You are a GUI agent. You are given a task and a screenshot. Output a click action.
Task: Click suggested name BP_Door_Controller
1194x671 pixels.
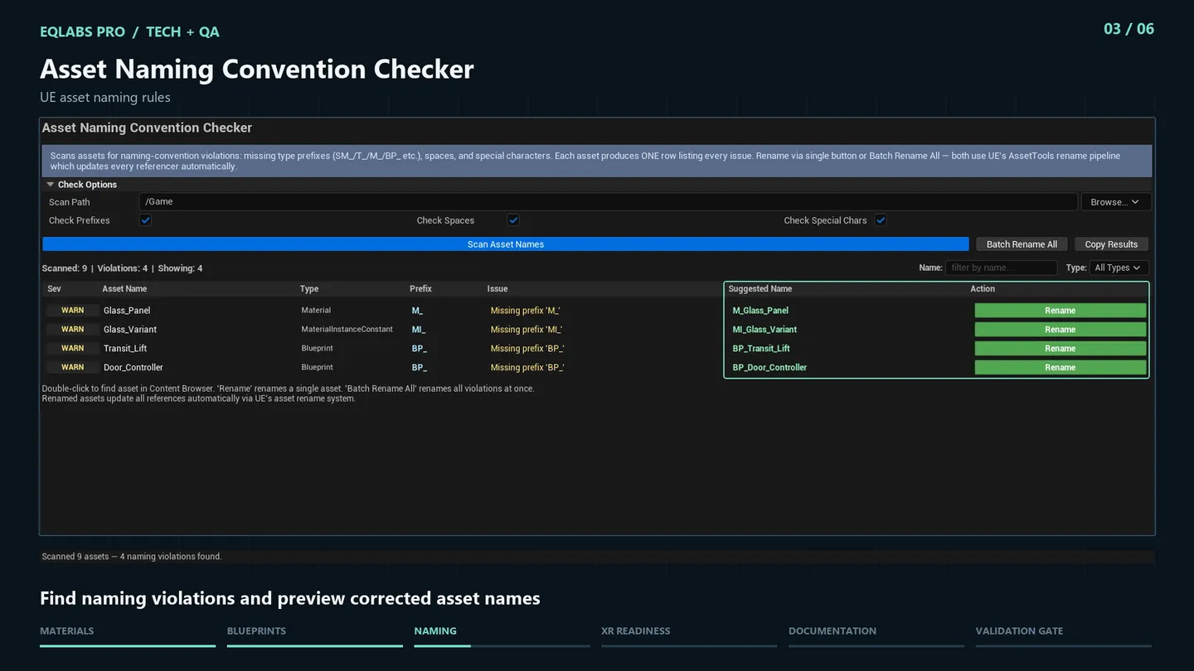tap(769, 368)
